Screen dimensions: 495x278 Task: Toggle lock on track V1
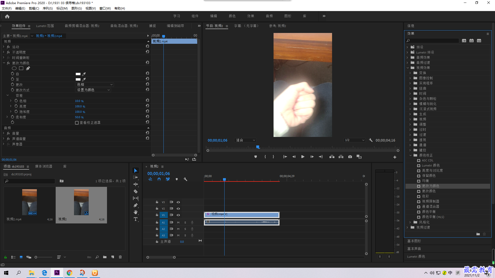(x=157, y=215)
